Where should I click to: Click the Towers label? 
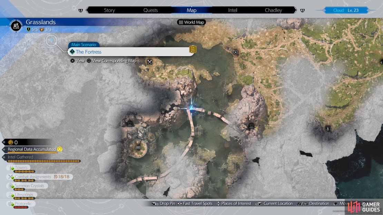(x=21, y=168)
